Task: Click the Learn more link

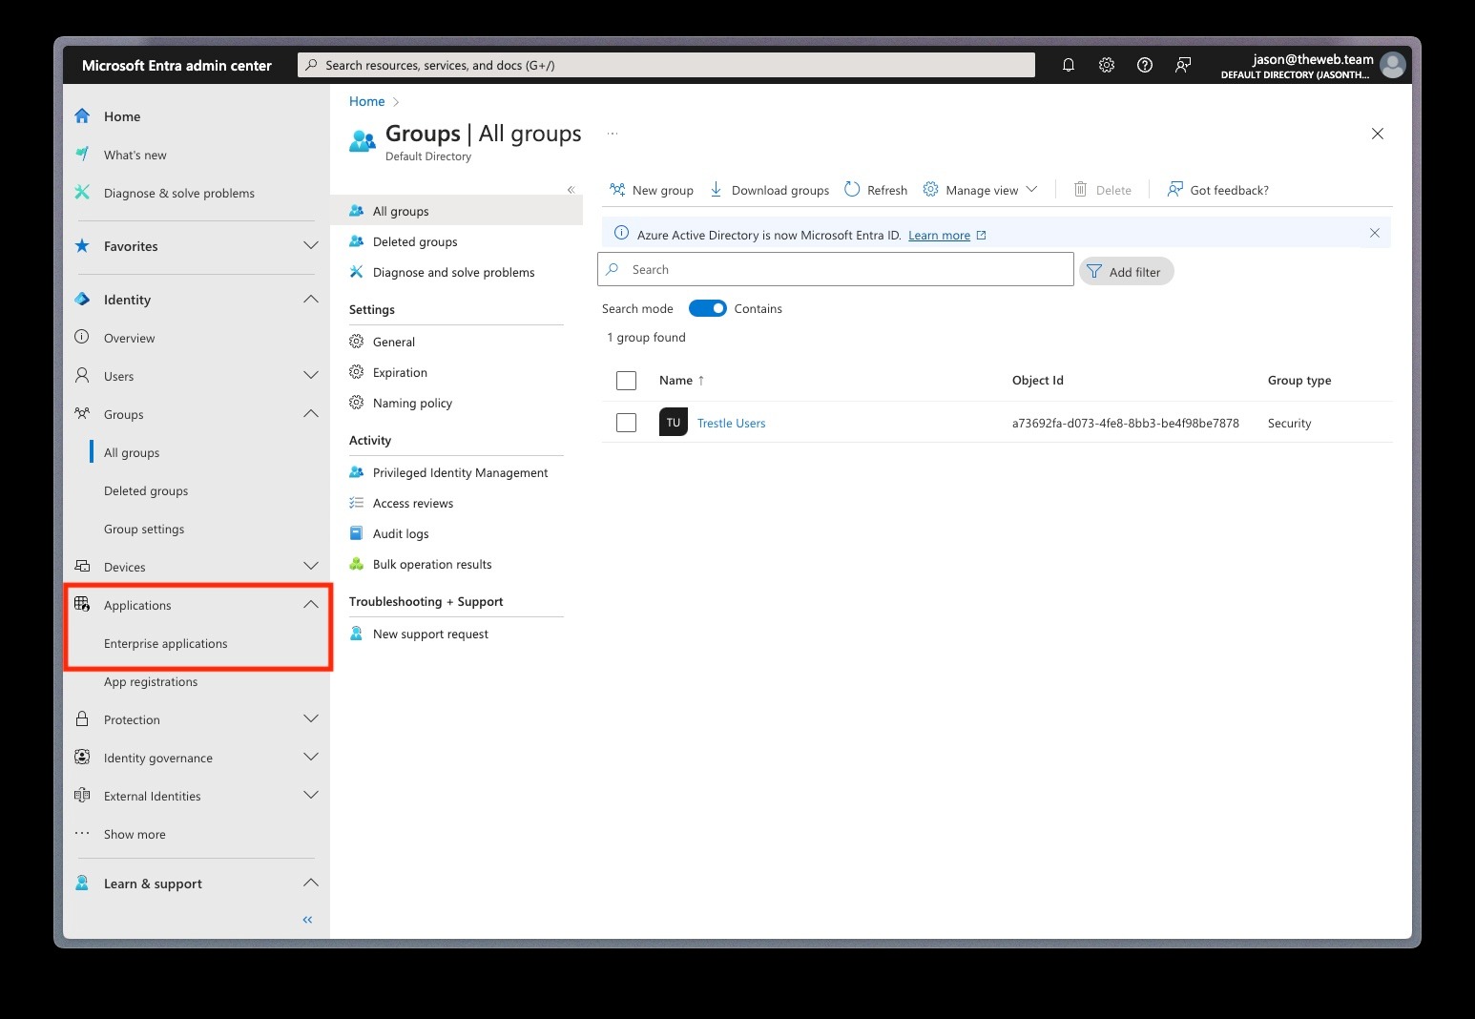Action: tap(939, 236)
